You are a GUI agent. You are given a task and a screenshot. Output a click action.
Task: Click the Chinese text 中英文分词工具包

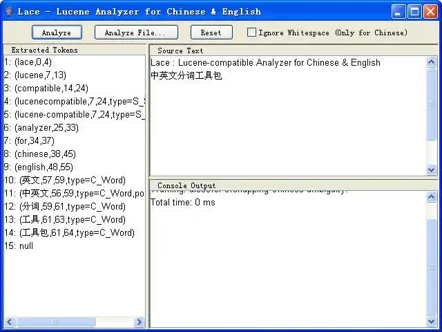pos(186,75)
